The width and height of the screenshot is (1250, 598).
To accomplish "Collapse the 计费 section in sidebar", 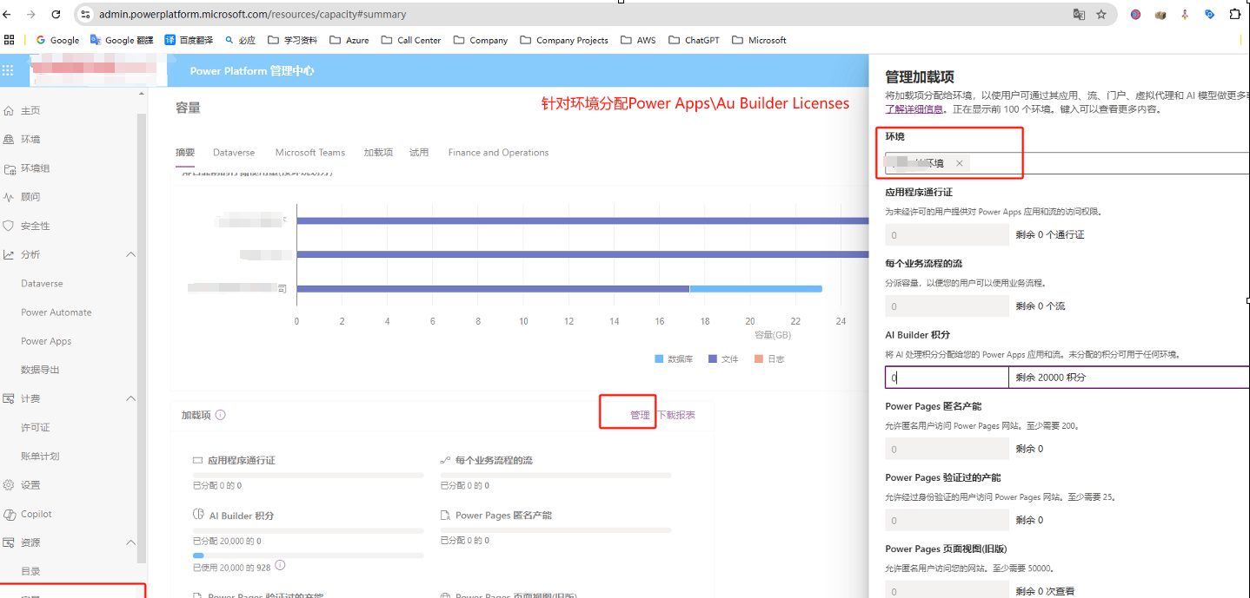I will 130,398.
